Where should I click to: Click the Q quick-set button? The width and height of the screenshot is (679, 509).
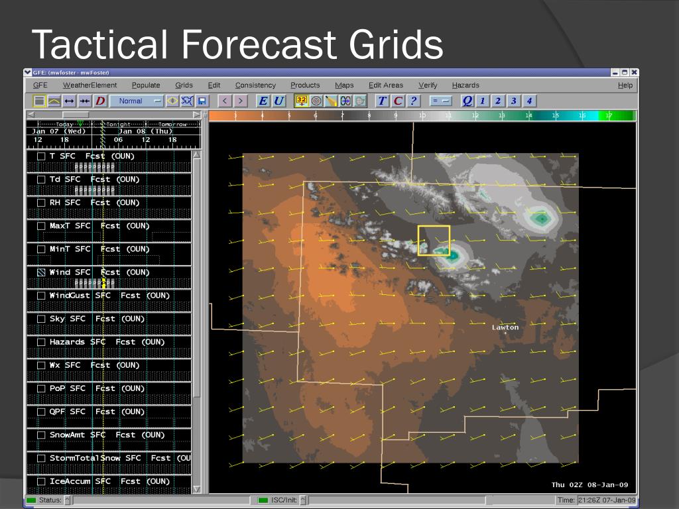point(467,101)
